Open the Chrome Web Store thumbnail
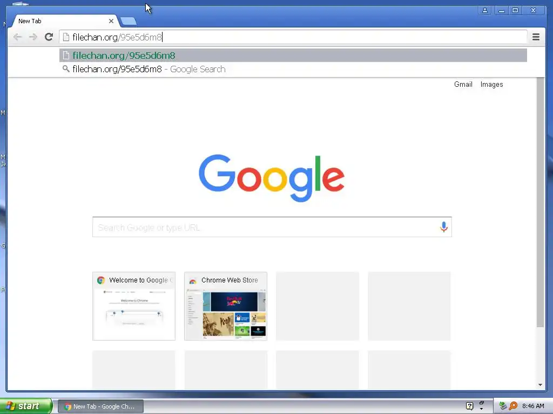Image resolution: width=553 pixels, height=414 pixels. click(226, 306)
